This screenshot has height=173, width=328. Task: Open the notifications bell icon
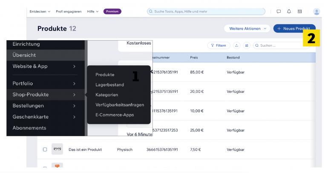click(289, 11)
